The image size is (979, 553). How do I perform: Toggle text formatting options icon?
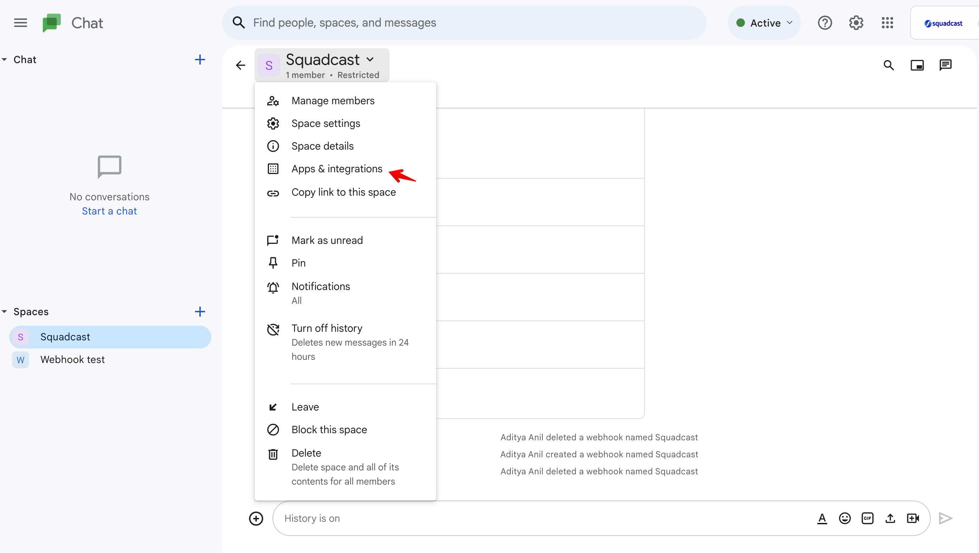click(822, 518)
